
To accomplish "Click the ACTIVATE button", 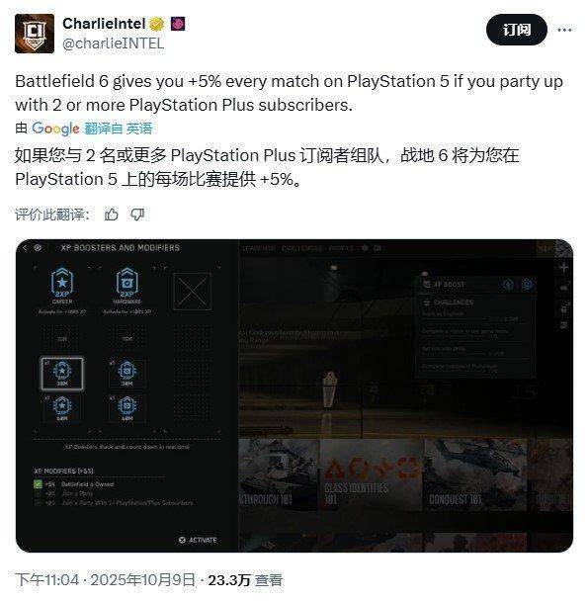I will coord(198,540).
